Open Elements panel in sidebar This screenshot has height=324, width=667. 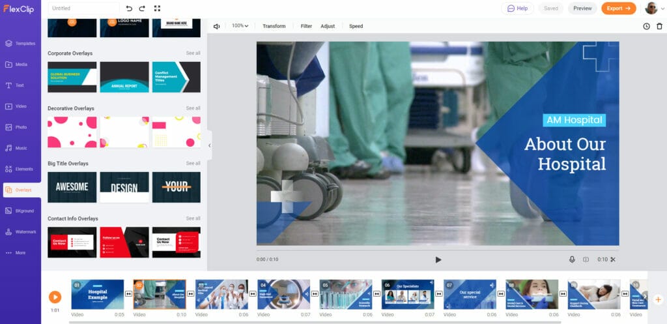coord(20,169)
